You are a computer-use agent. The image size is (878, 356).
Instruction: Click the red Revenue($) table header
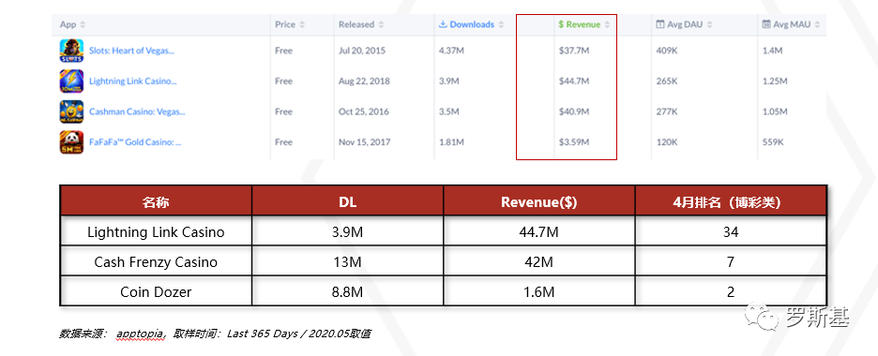point(538,202)
